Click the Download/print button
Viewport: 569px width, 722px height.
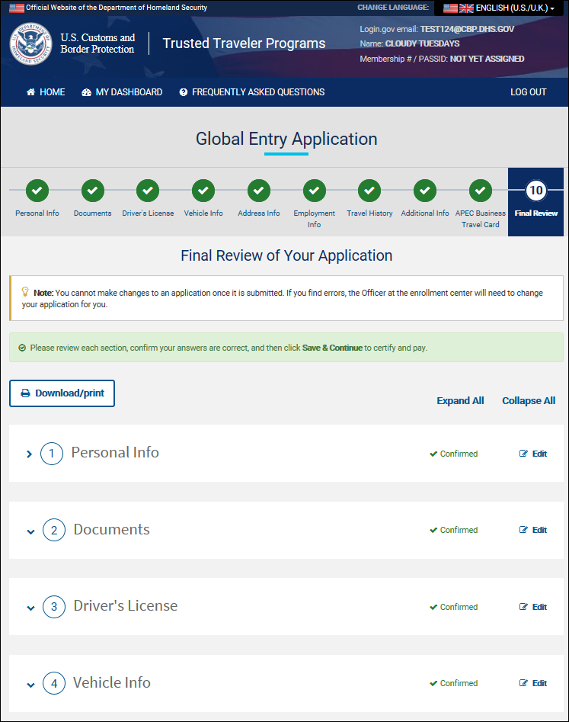pyautogui.click(x=62, y=393)
